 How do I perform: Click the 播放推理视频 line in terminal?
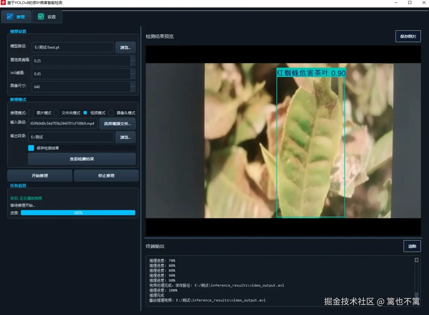click(208, 300)
